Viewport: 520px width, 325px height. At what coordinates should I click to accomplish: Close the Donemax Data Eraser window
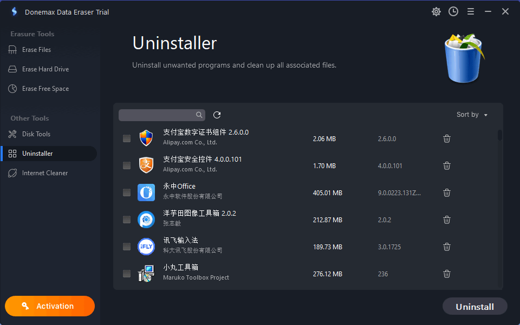tap(505, 11)
